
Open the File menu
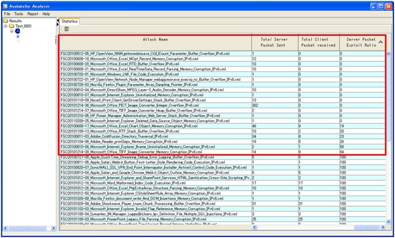7,14
